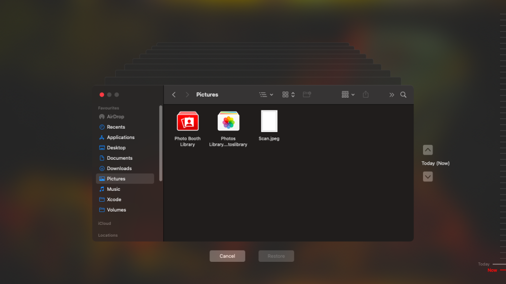Open the Photo Booth Library icon
Screen dimensions: 506x284
click(188, 121)
